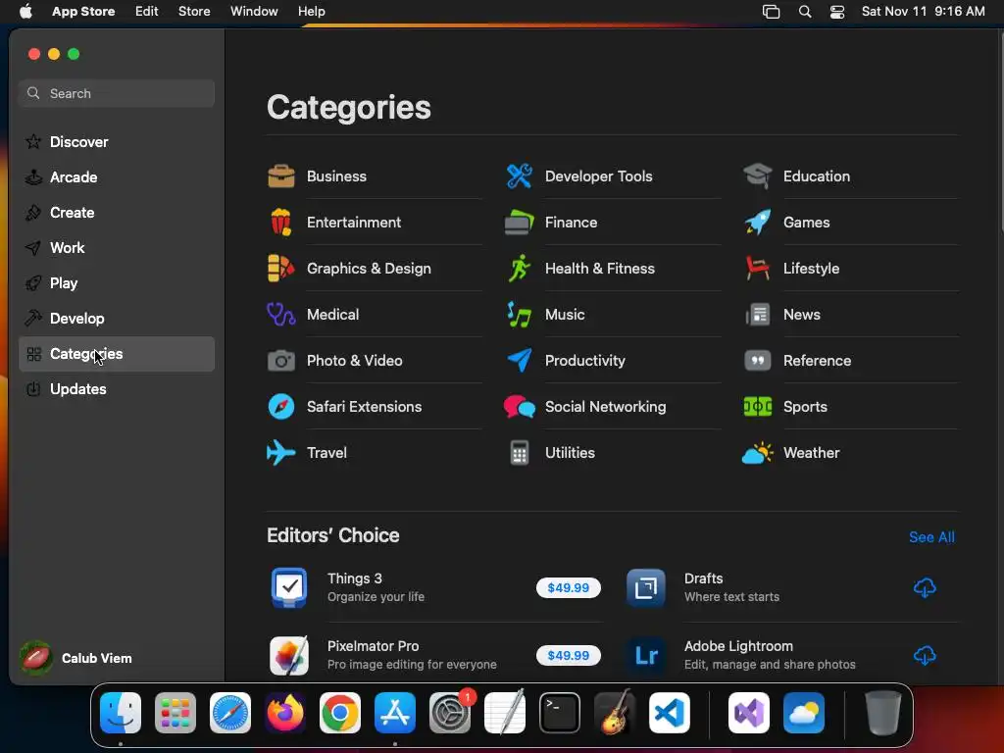
Task: Open the Window menu
Action: 254,12
